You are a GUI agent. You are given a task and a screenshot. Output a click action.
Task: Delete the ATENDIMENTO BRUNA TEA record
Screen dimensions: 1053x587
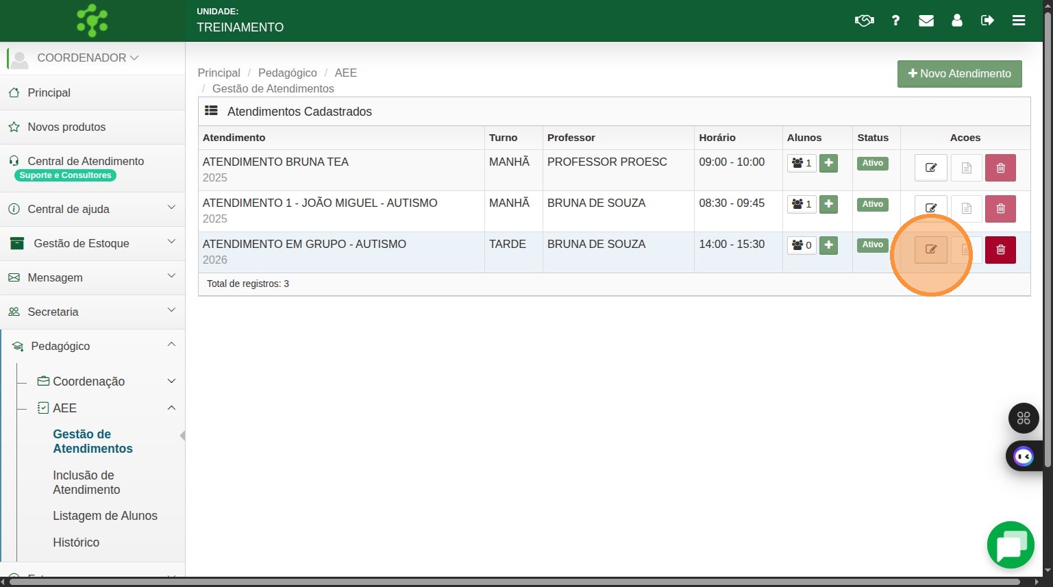point(1000,168)
